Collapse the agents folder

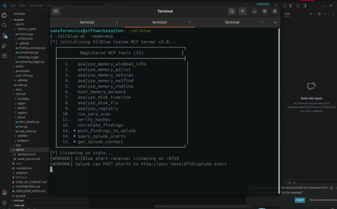[x=20, y=25]
